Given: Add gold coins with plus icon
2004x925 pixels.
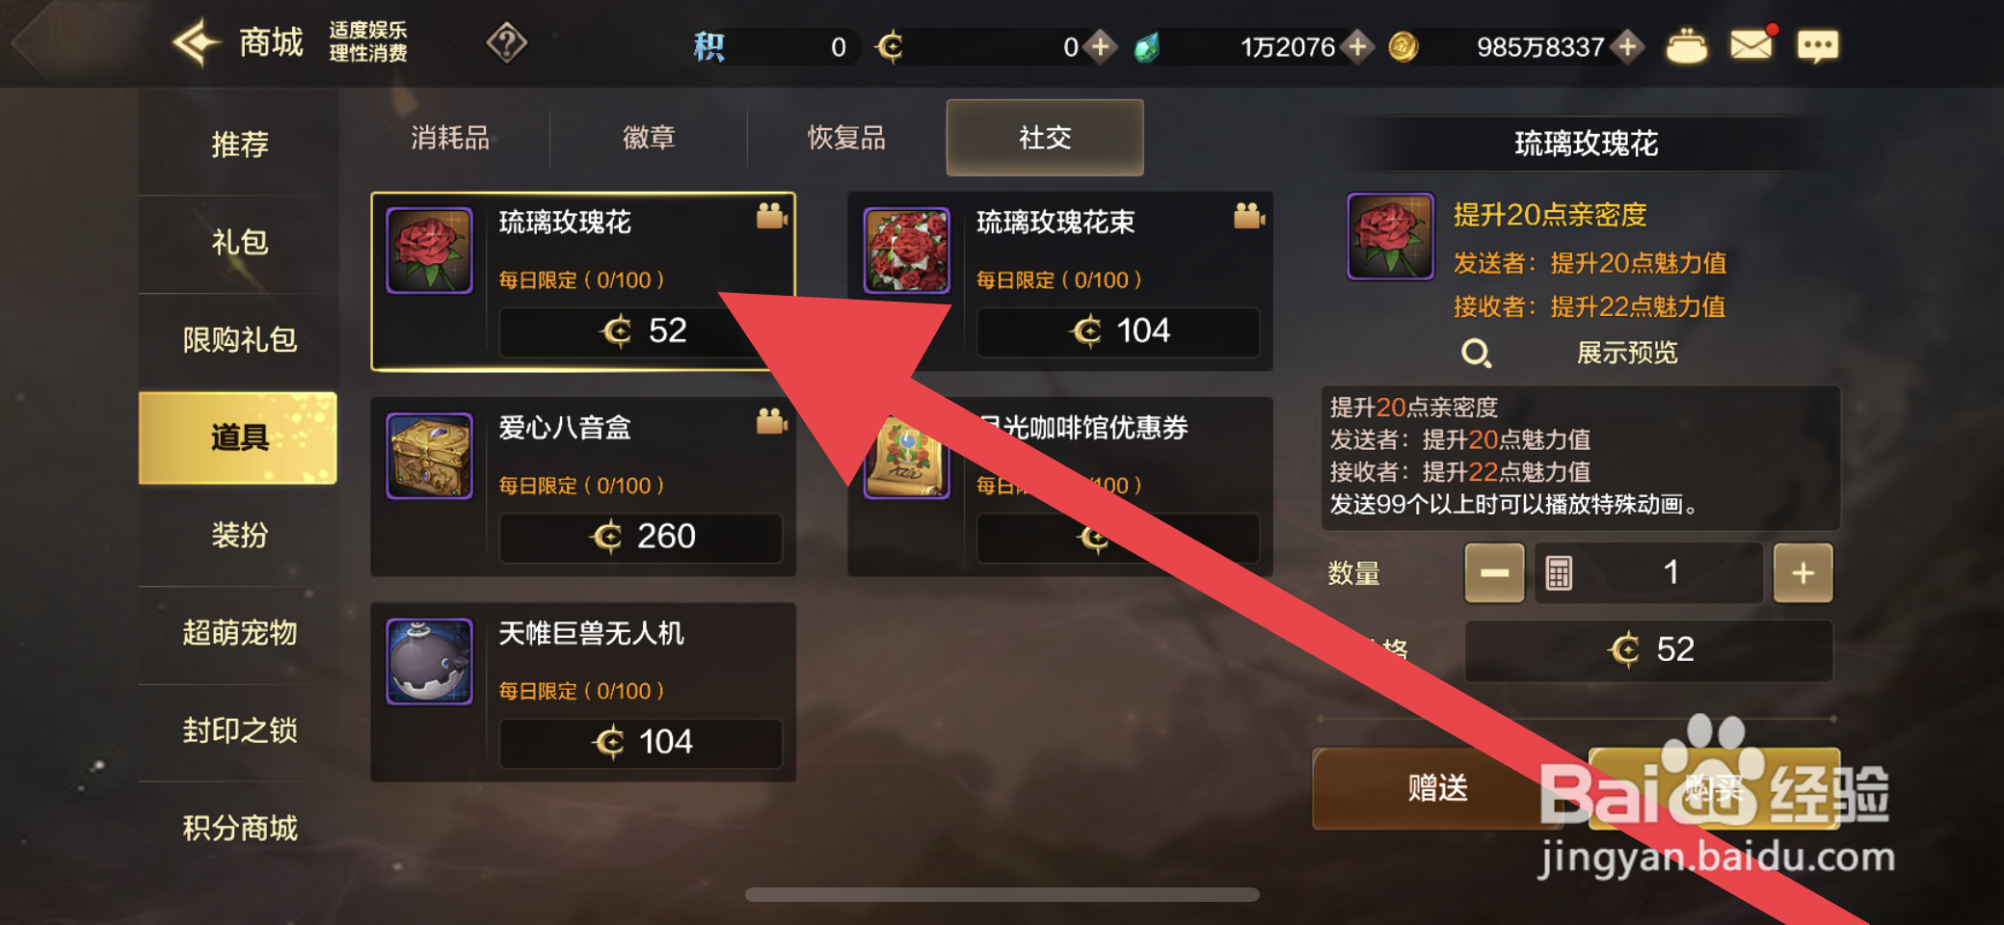Looking at the screenshot, I should (x=1628, y=46).
